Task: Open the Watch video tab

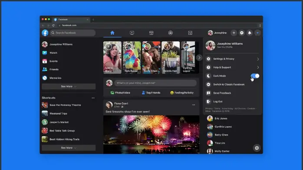Action: click(132, 33)
